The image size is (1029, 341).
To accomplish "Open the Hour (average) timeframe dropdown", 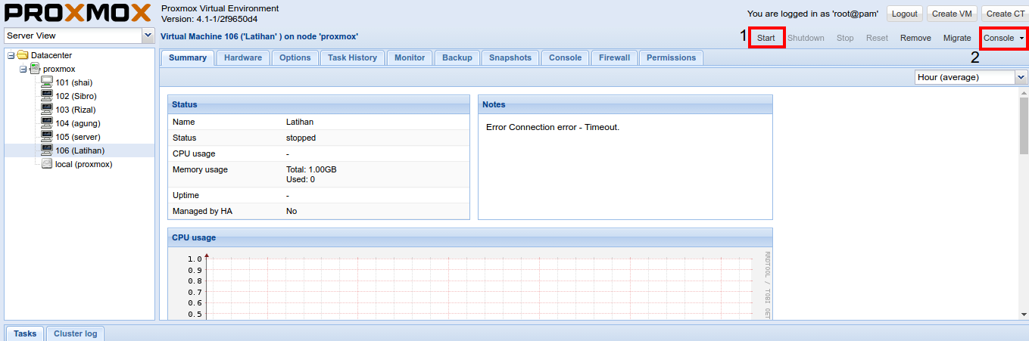I will 1021,77.
